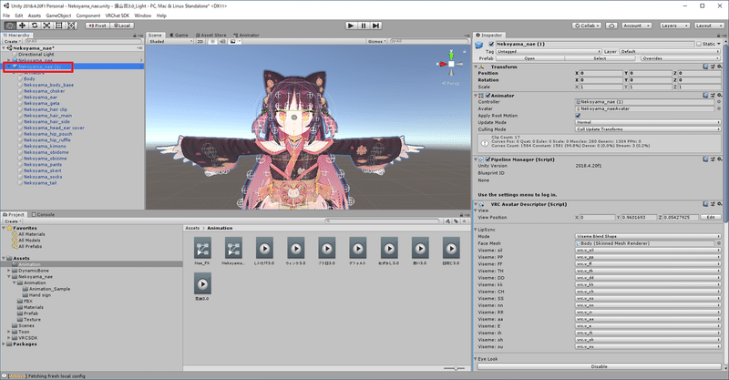This screenshot has height=380, width=729.
Task: Toggle the Static checkbox
Action: coord(699,44)
